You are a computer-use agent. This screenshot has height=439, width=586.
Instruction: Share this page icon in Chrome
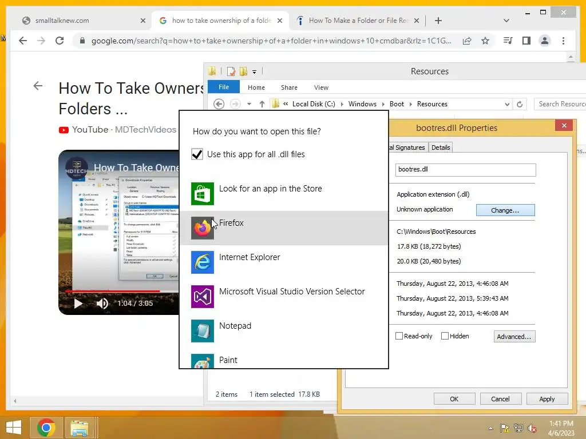tap(467, 41)
